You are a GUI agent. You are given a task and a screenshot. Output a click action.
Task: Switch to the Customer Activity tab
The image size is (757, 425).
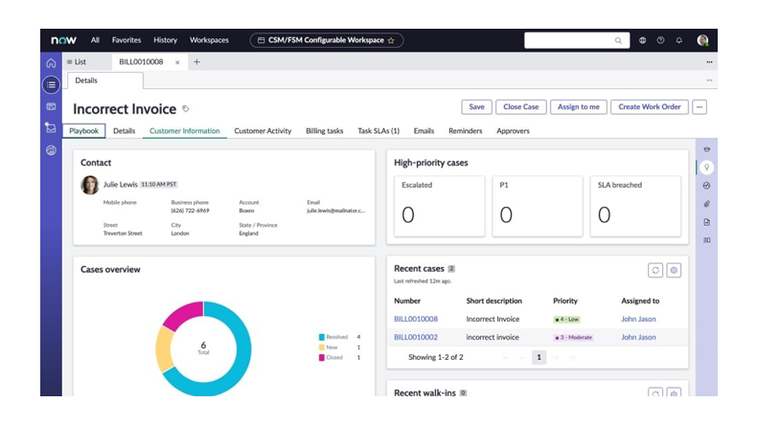pos(263,131)
